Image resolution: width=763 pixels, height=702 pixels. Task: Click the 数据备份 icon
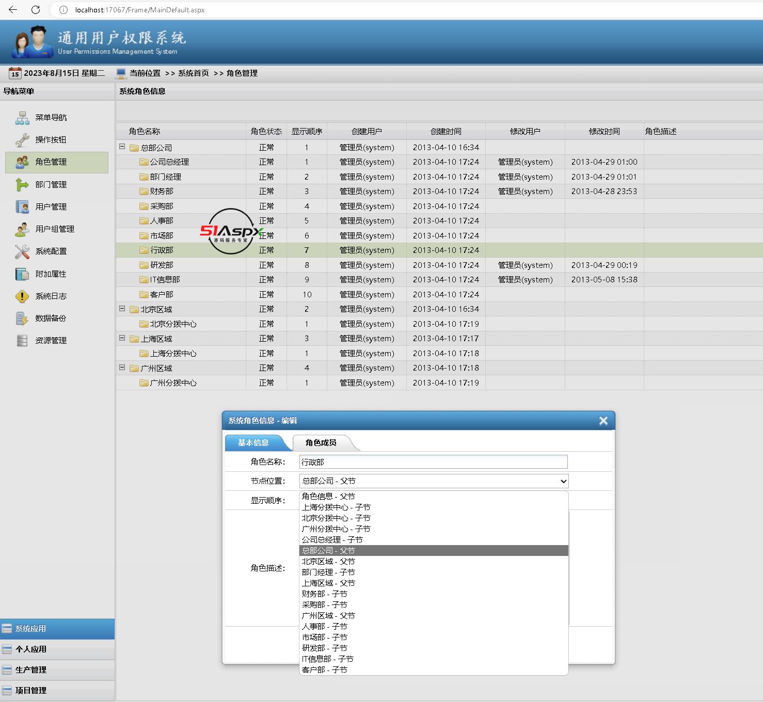tap(22, 318)
